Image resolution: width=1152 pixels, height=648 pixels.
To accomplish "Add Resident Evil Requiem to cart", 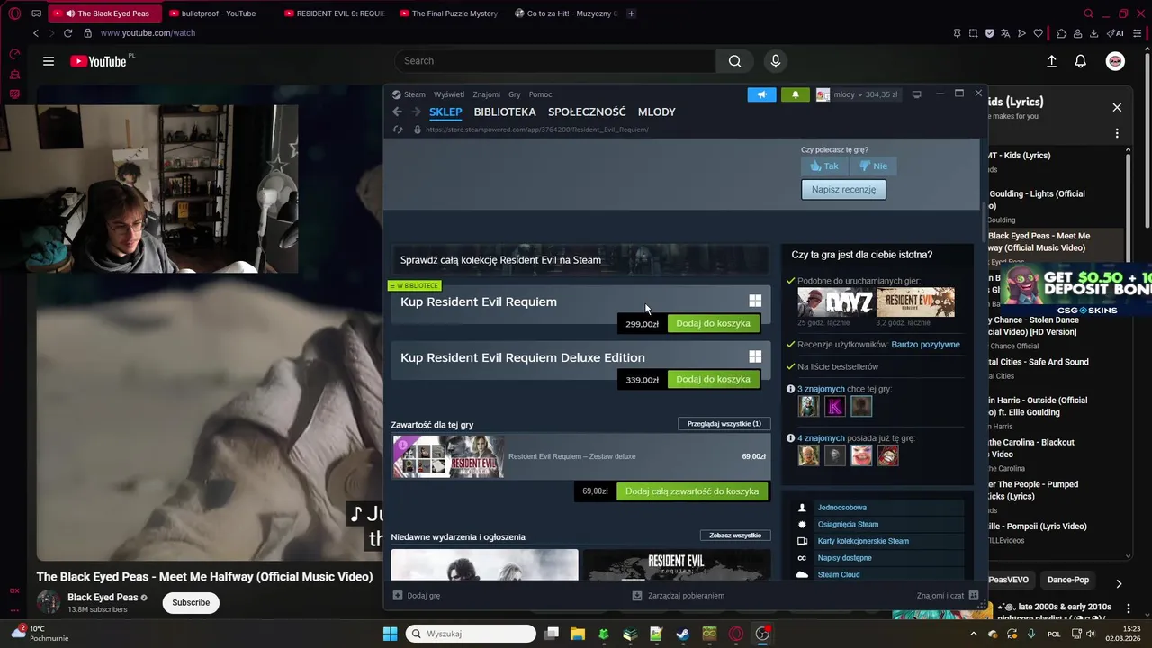I will pos(713,323).
